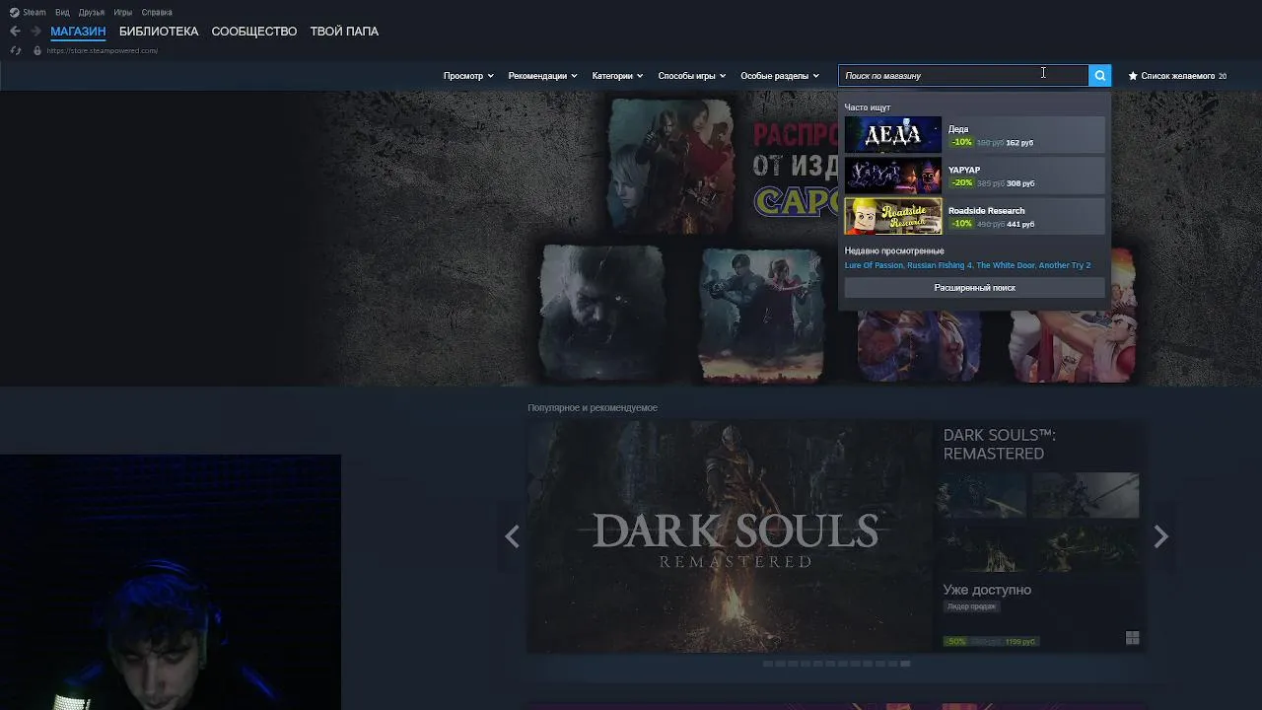Open the Dark Souls Remastered main capsule
Image resolution: width=1262 pixels, height=710 pixels.
point(730,537)
